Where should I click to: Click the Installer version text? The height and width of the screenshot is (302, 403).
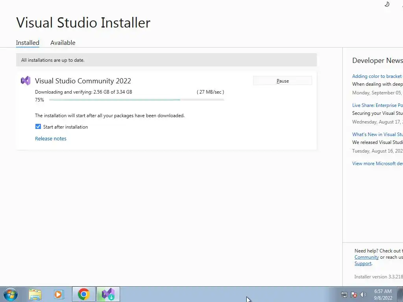pyautogui.click(x=378, y=276)
